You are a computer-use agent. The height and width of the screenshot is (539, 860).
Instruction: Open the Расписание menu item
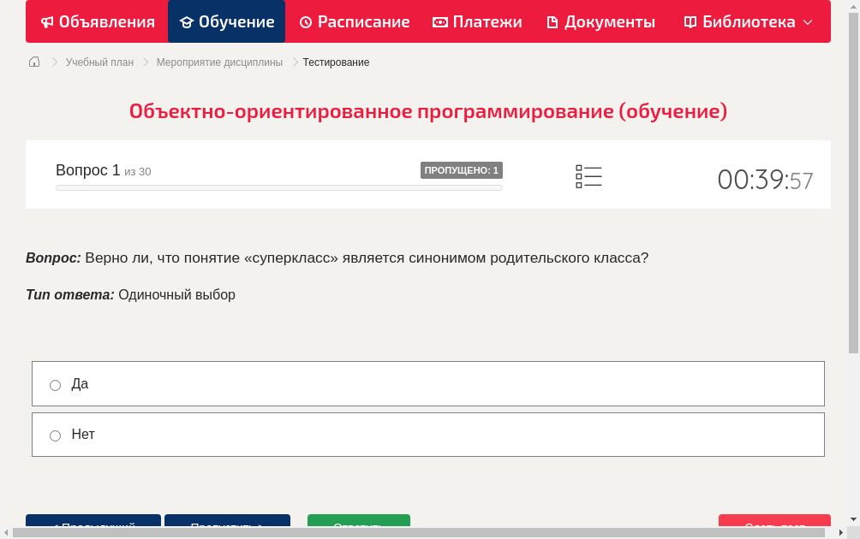[354, 21]
